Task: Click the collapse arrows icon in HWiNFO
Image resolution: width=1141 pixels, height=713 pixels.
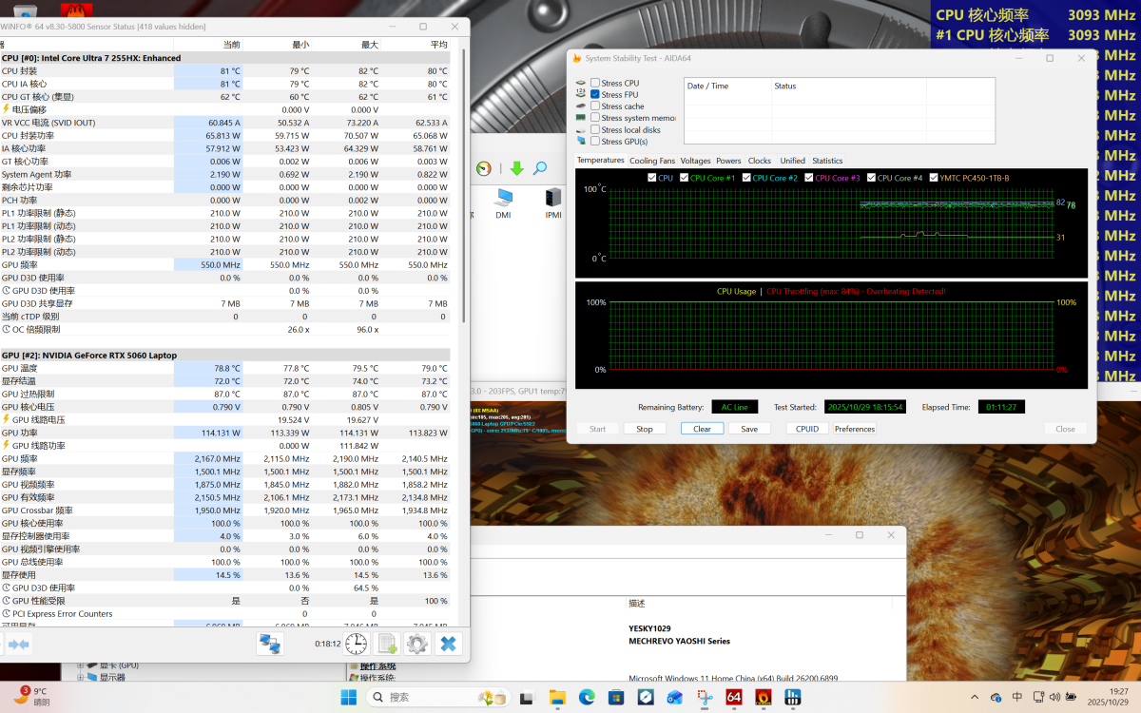Action: (18, 645)
